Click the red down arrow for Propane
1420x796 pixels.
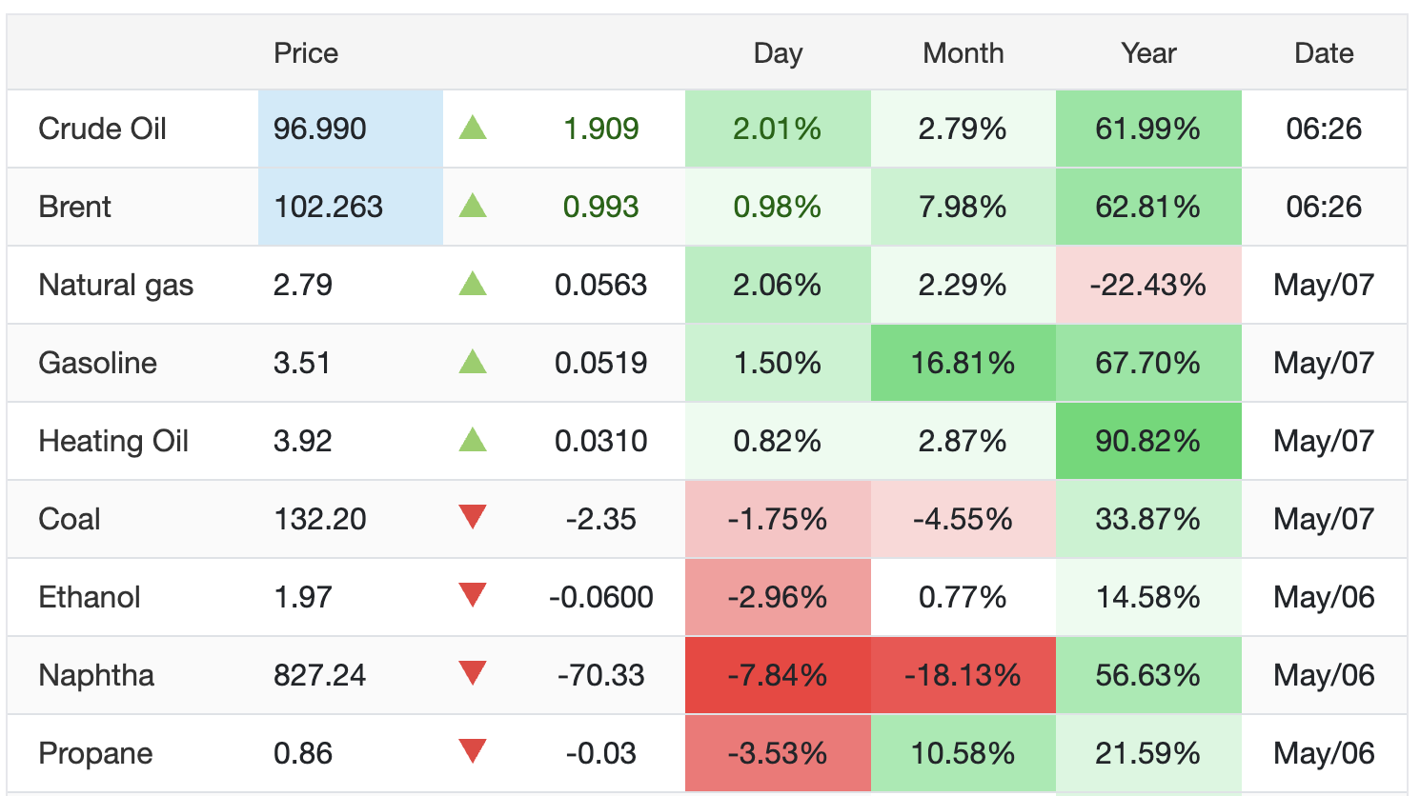pyautogui.click(x=473, y=751)
